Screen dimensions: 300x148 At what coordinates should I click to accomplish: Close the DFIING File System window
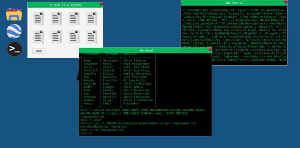point(101,4)
